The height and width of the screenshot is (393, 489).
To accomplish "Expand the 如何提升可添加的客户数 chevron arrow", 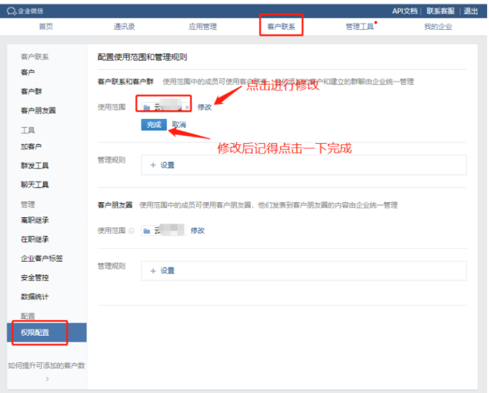I will (x=47, y=379).
